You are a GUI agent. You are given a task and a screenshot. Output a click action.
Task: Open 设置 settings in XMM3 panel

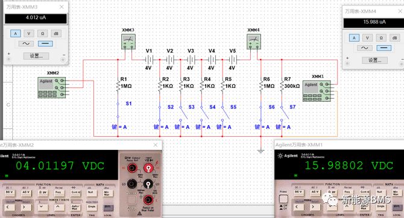click(36, 56)
